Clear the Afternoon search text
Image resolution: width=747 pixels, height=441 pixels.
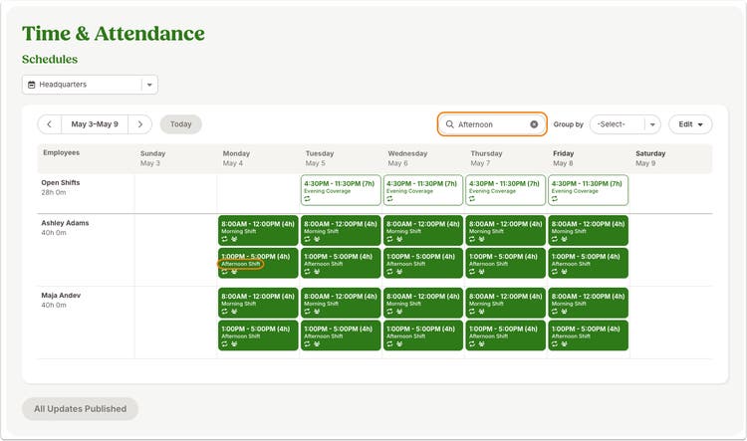534,124
